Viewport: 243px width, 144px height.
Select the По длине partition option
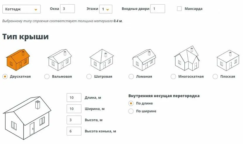pyautogui.click(x=131, y=103)
